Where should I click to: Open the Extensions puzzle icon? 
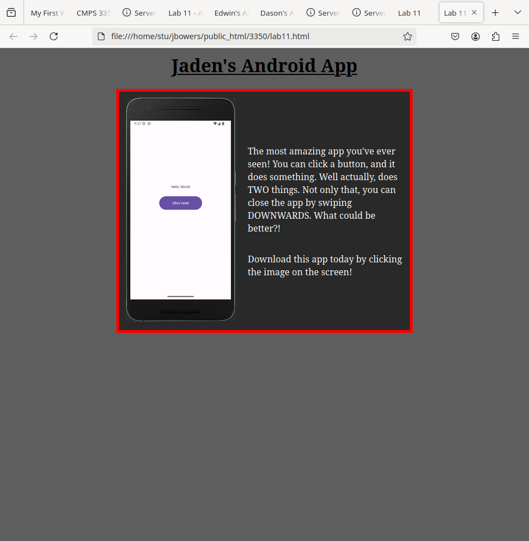(495, 36)
